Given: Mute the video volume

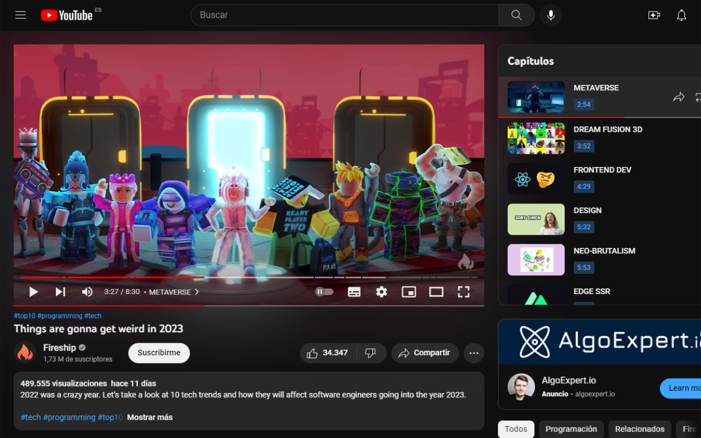Looking at the screenshot, I should pyautogui.click(x=87, y=292).
